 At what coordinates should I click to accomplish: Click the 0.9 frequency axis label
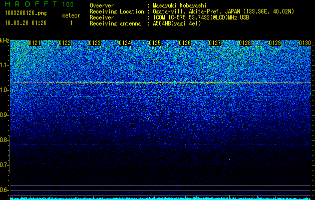click(4, 115)
